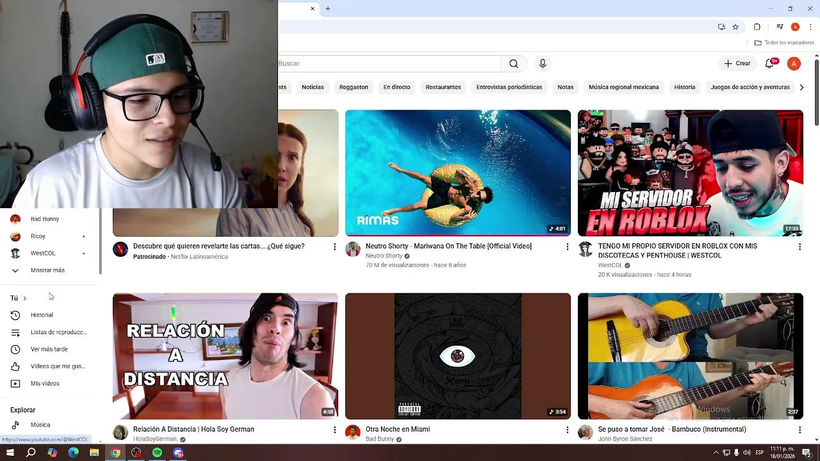Image resolution: width=820 pixels, height=461 pixels.
Task: Open Ver más tarde in sidebar
Action: tap(50, 349)
